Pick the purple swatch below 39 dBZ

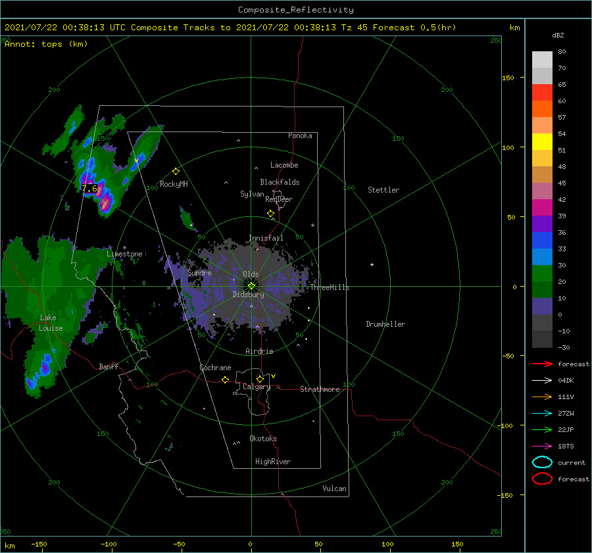tap(542, 224)
